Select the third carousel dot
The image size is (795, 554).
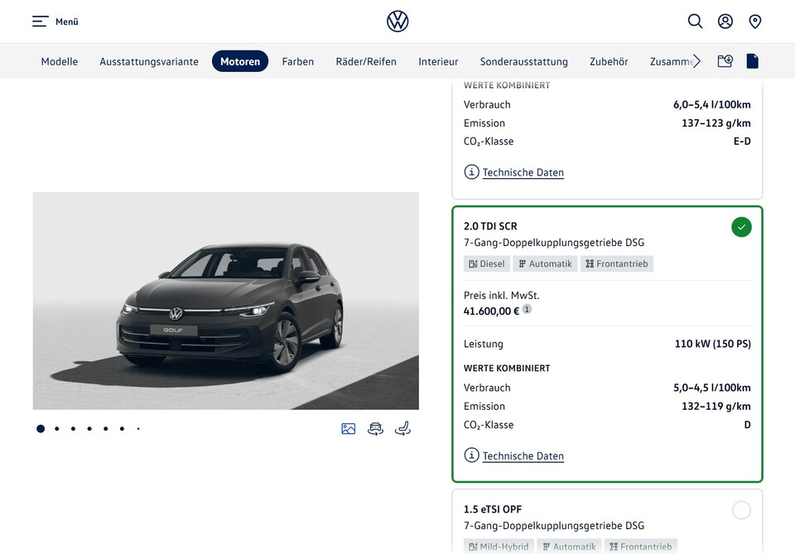pyautogui.click(x=73, y=429)
